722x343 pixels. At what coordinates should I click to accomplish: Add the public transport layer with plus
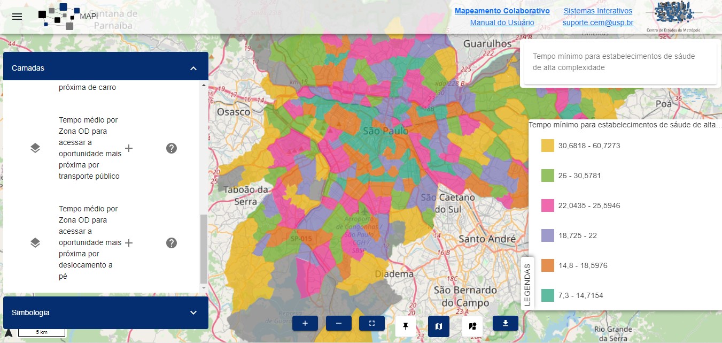[x=129, y=148]
